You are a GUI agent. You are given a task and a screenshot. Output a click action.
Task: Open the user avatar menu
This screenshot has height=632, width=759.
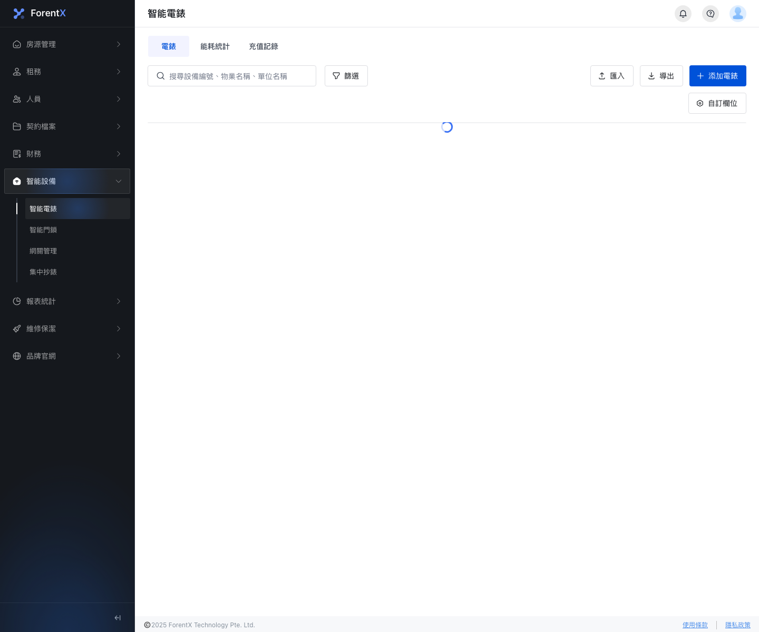[738, 14]
